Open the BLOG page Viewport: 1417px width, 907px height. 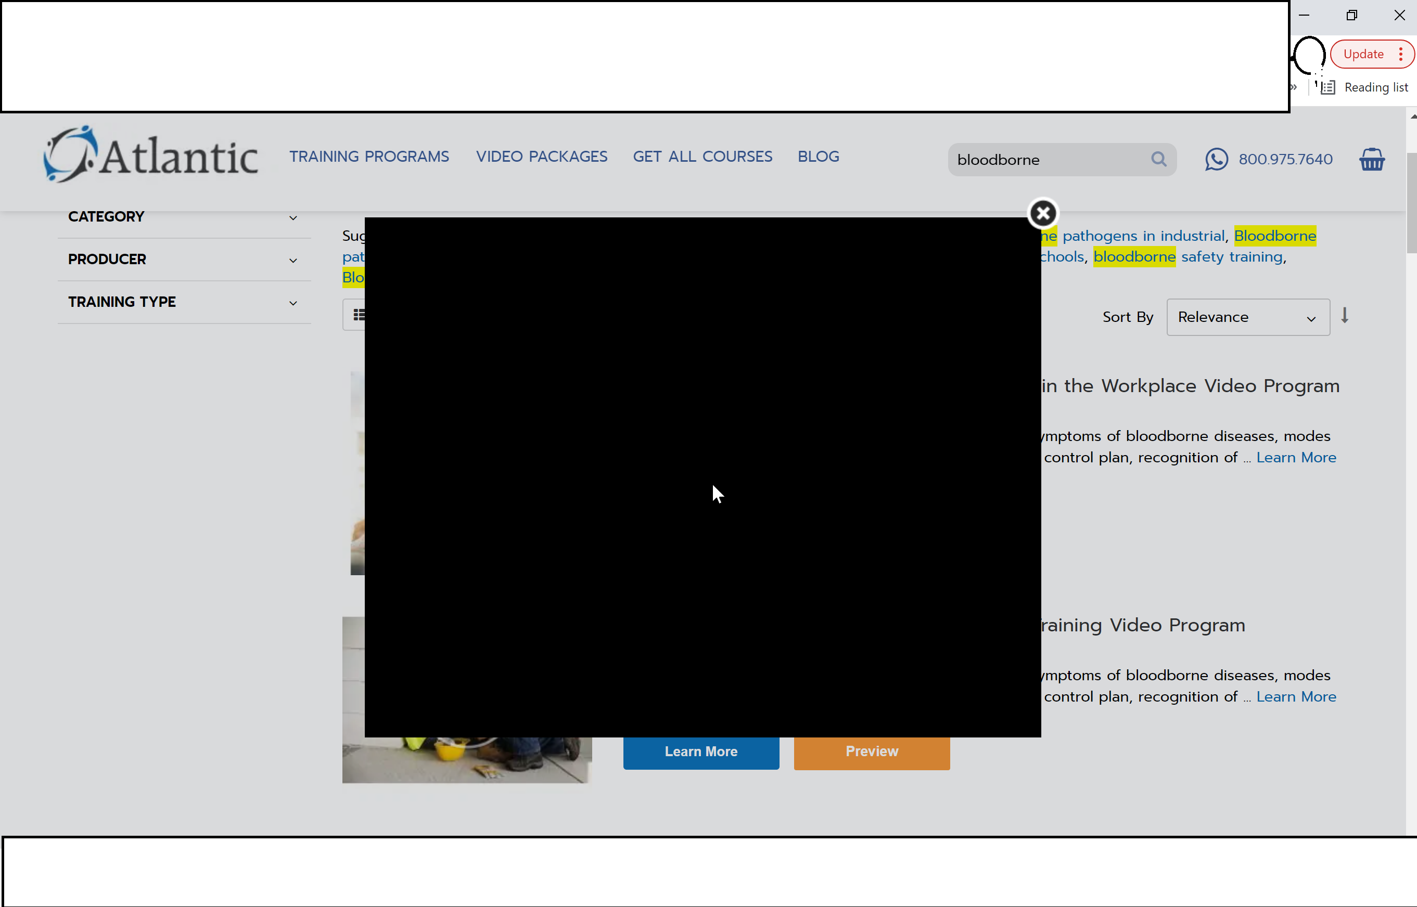click(x=819, y=157)
